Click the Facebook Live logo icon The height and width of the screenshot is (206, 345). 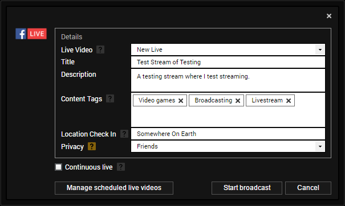click(31, 34)
